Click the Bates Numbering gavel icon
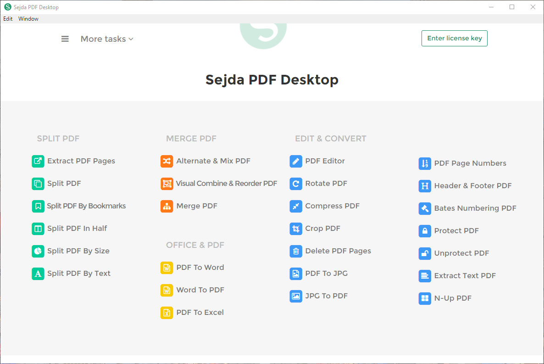This screenshot has height=364, width=544. pyautogui.click(x=425, y=208)
